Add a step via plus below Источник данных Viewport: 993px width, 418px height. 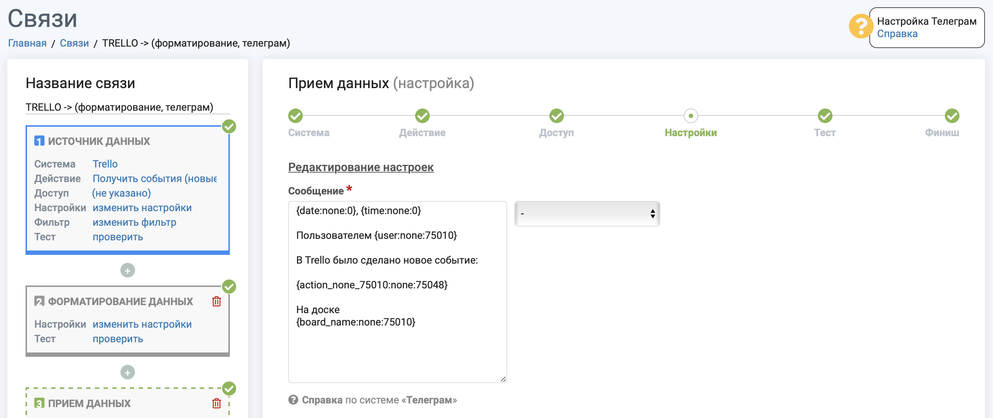128,271
